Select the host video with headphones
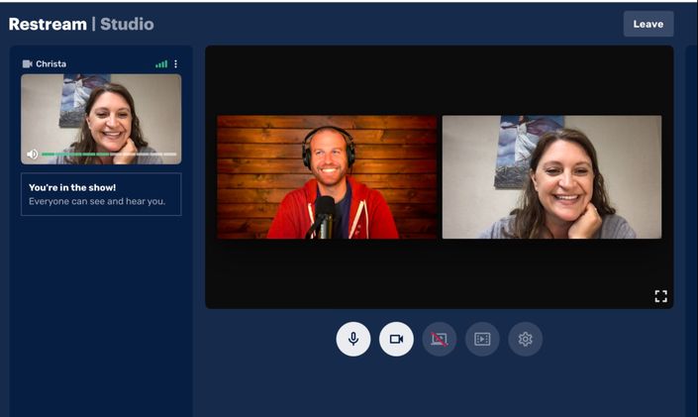Viewport: 698px width, 417px height. [x=327, y=177]
